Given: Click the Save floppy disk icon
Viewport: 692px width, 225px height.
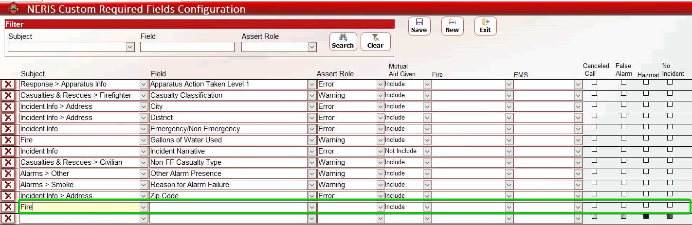Looking at the screenshot, I should pyautogui.click(x=419, y=22).
